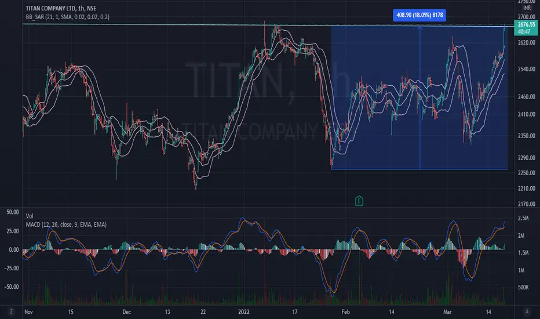Click the 25.00 MACD scale label
This screenshot has height=319, width=540.
[x=13, y=231]
